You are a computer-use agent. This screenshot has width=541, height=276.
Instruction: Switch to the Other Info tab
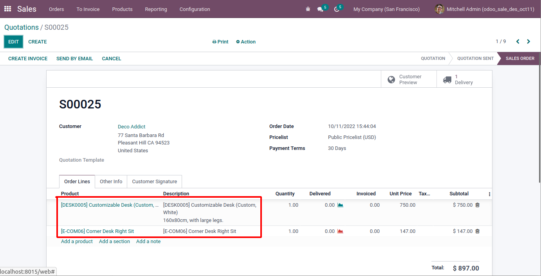[111, 181]
